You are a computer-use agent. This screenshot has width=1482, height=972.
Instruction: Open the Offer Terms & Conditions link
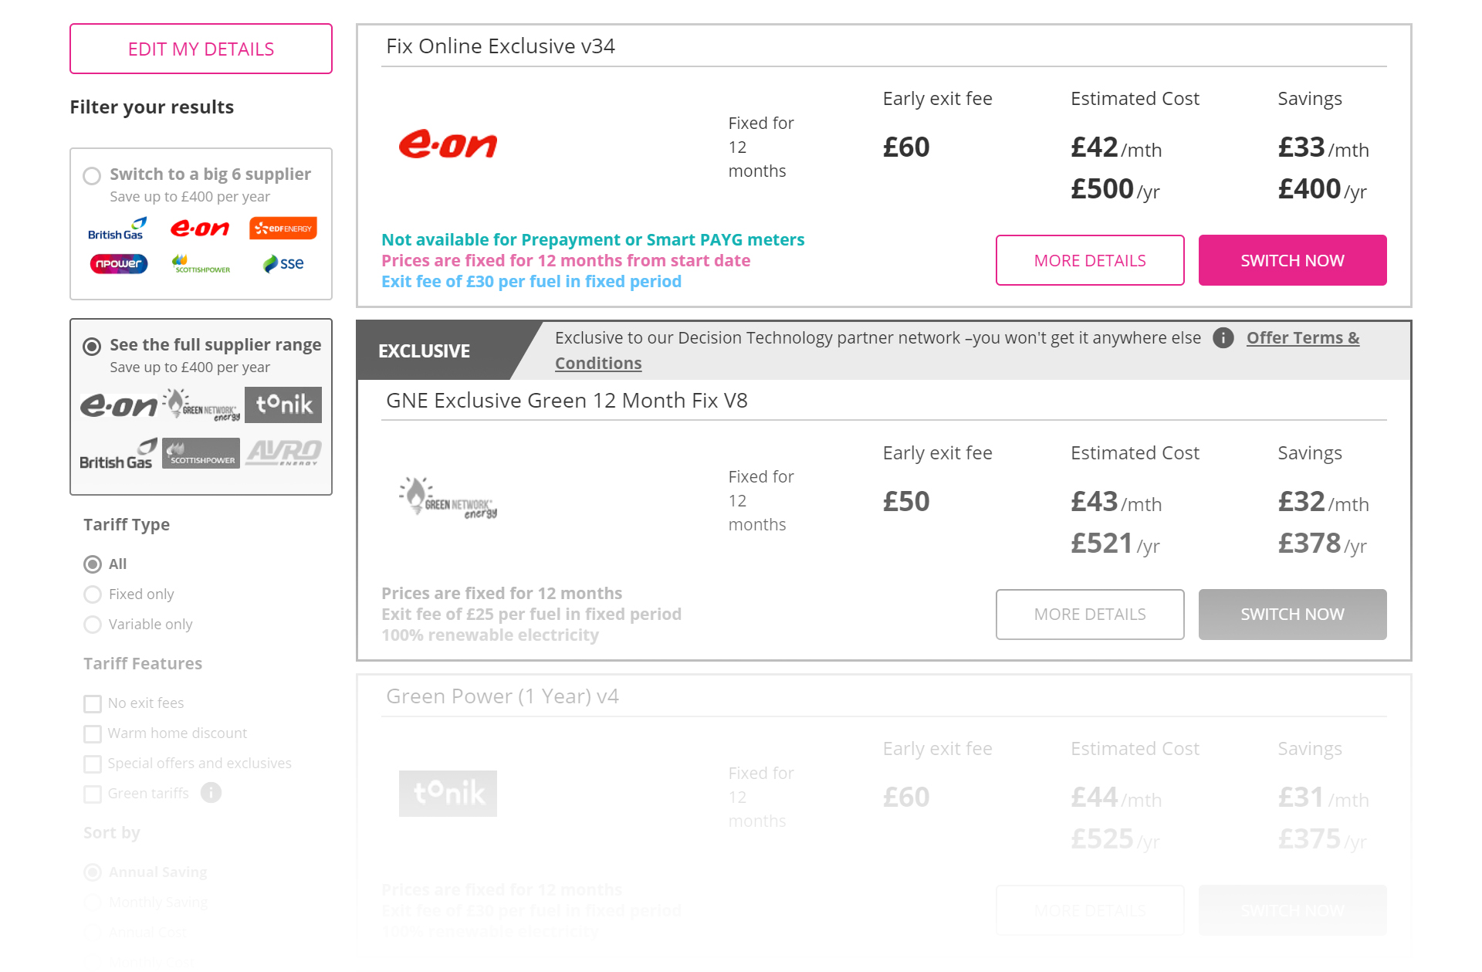pos(1302,338)
